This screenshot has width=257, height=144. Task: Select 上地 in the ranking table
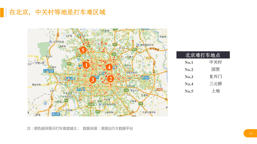pyautogui.click(x=216, y=91)
